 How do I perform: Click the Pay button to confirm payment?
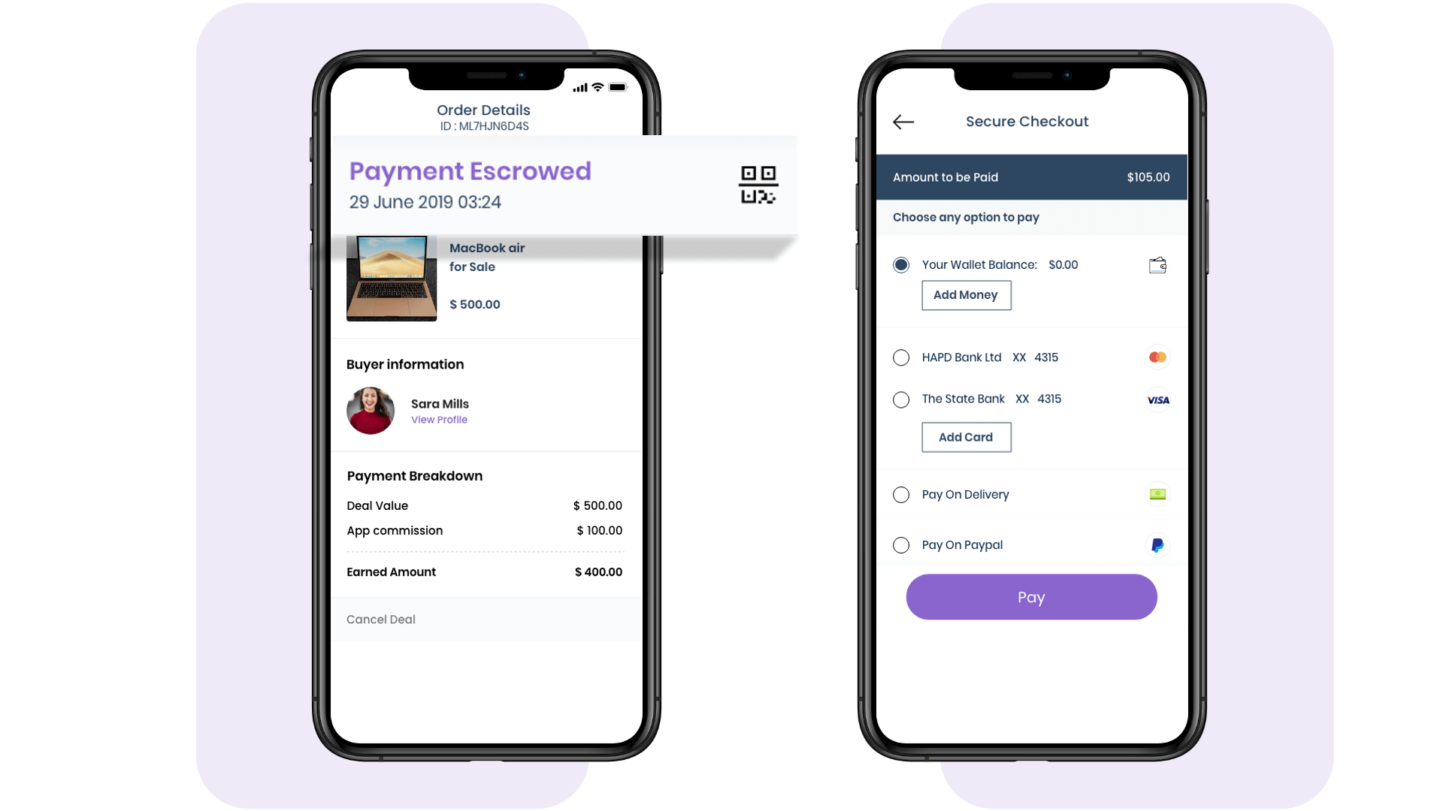(1030, 596)
